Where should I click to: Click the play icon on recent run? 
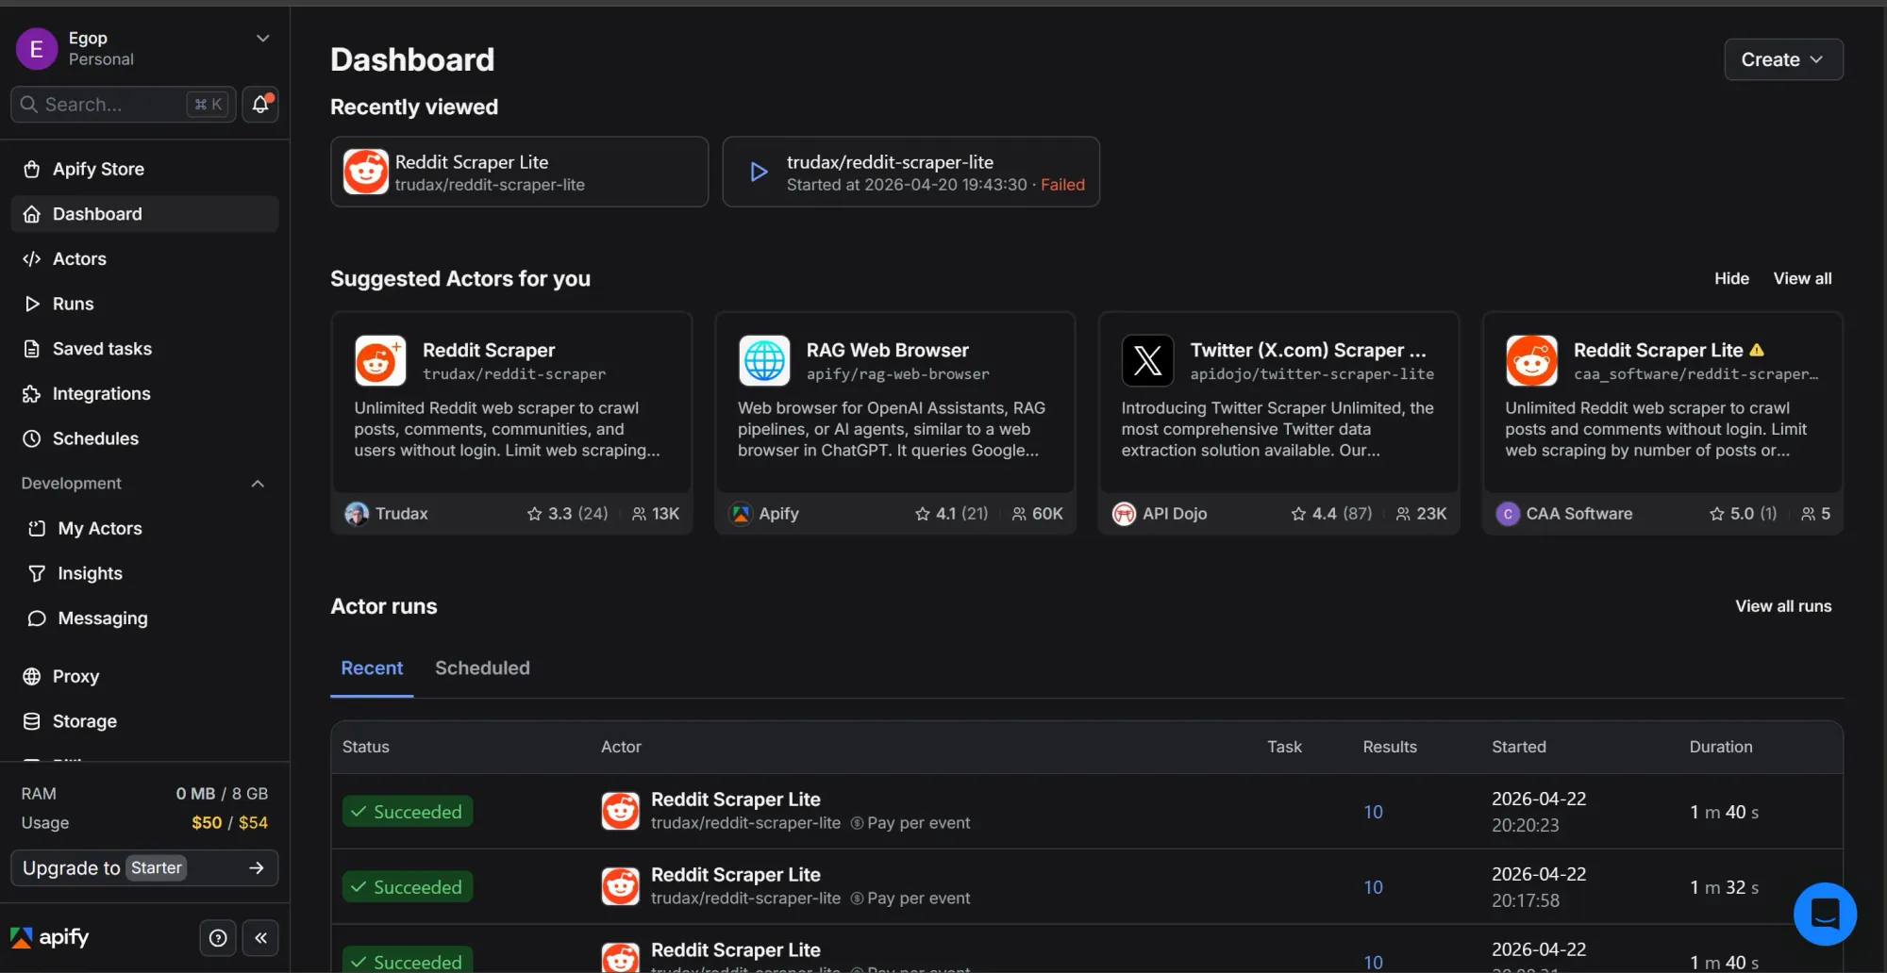click(x=759, y=172)
